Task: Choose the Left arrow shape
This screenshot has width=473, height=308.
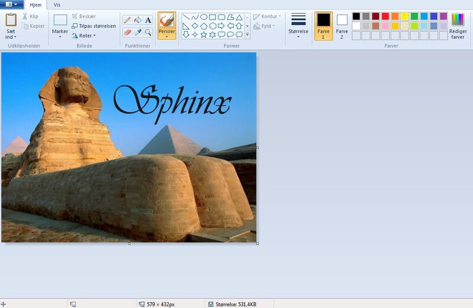Action: pyautogui.click(x=230, y=26)
